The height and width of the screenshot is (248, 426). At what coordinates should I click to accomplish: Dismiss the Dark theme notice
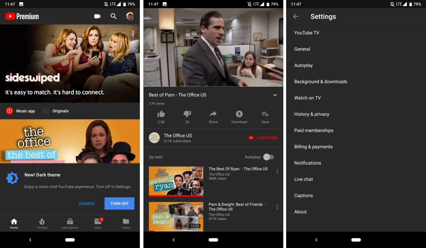(x=87, y=204)
